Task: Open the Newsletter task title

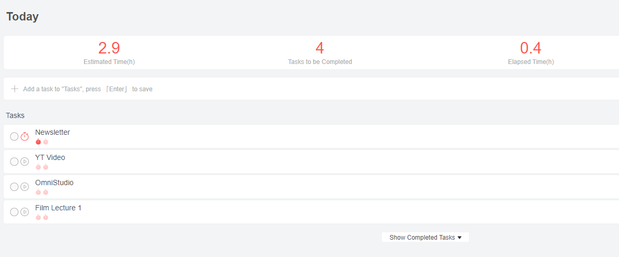Action: [52, 132]
